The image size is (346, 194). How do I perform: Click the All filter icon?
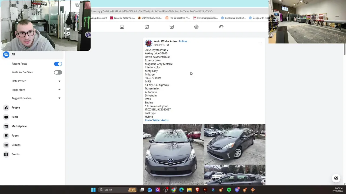6,54
